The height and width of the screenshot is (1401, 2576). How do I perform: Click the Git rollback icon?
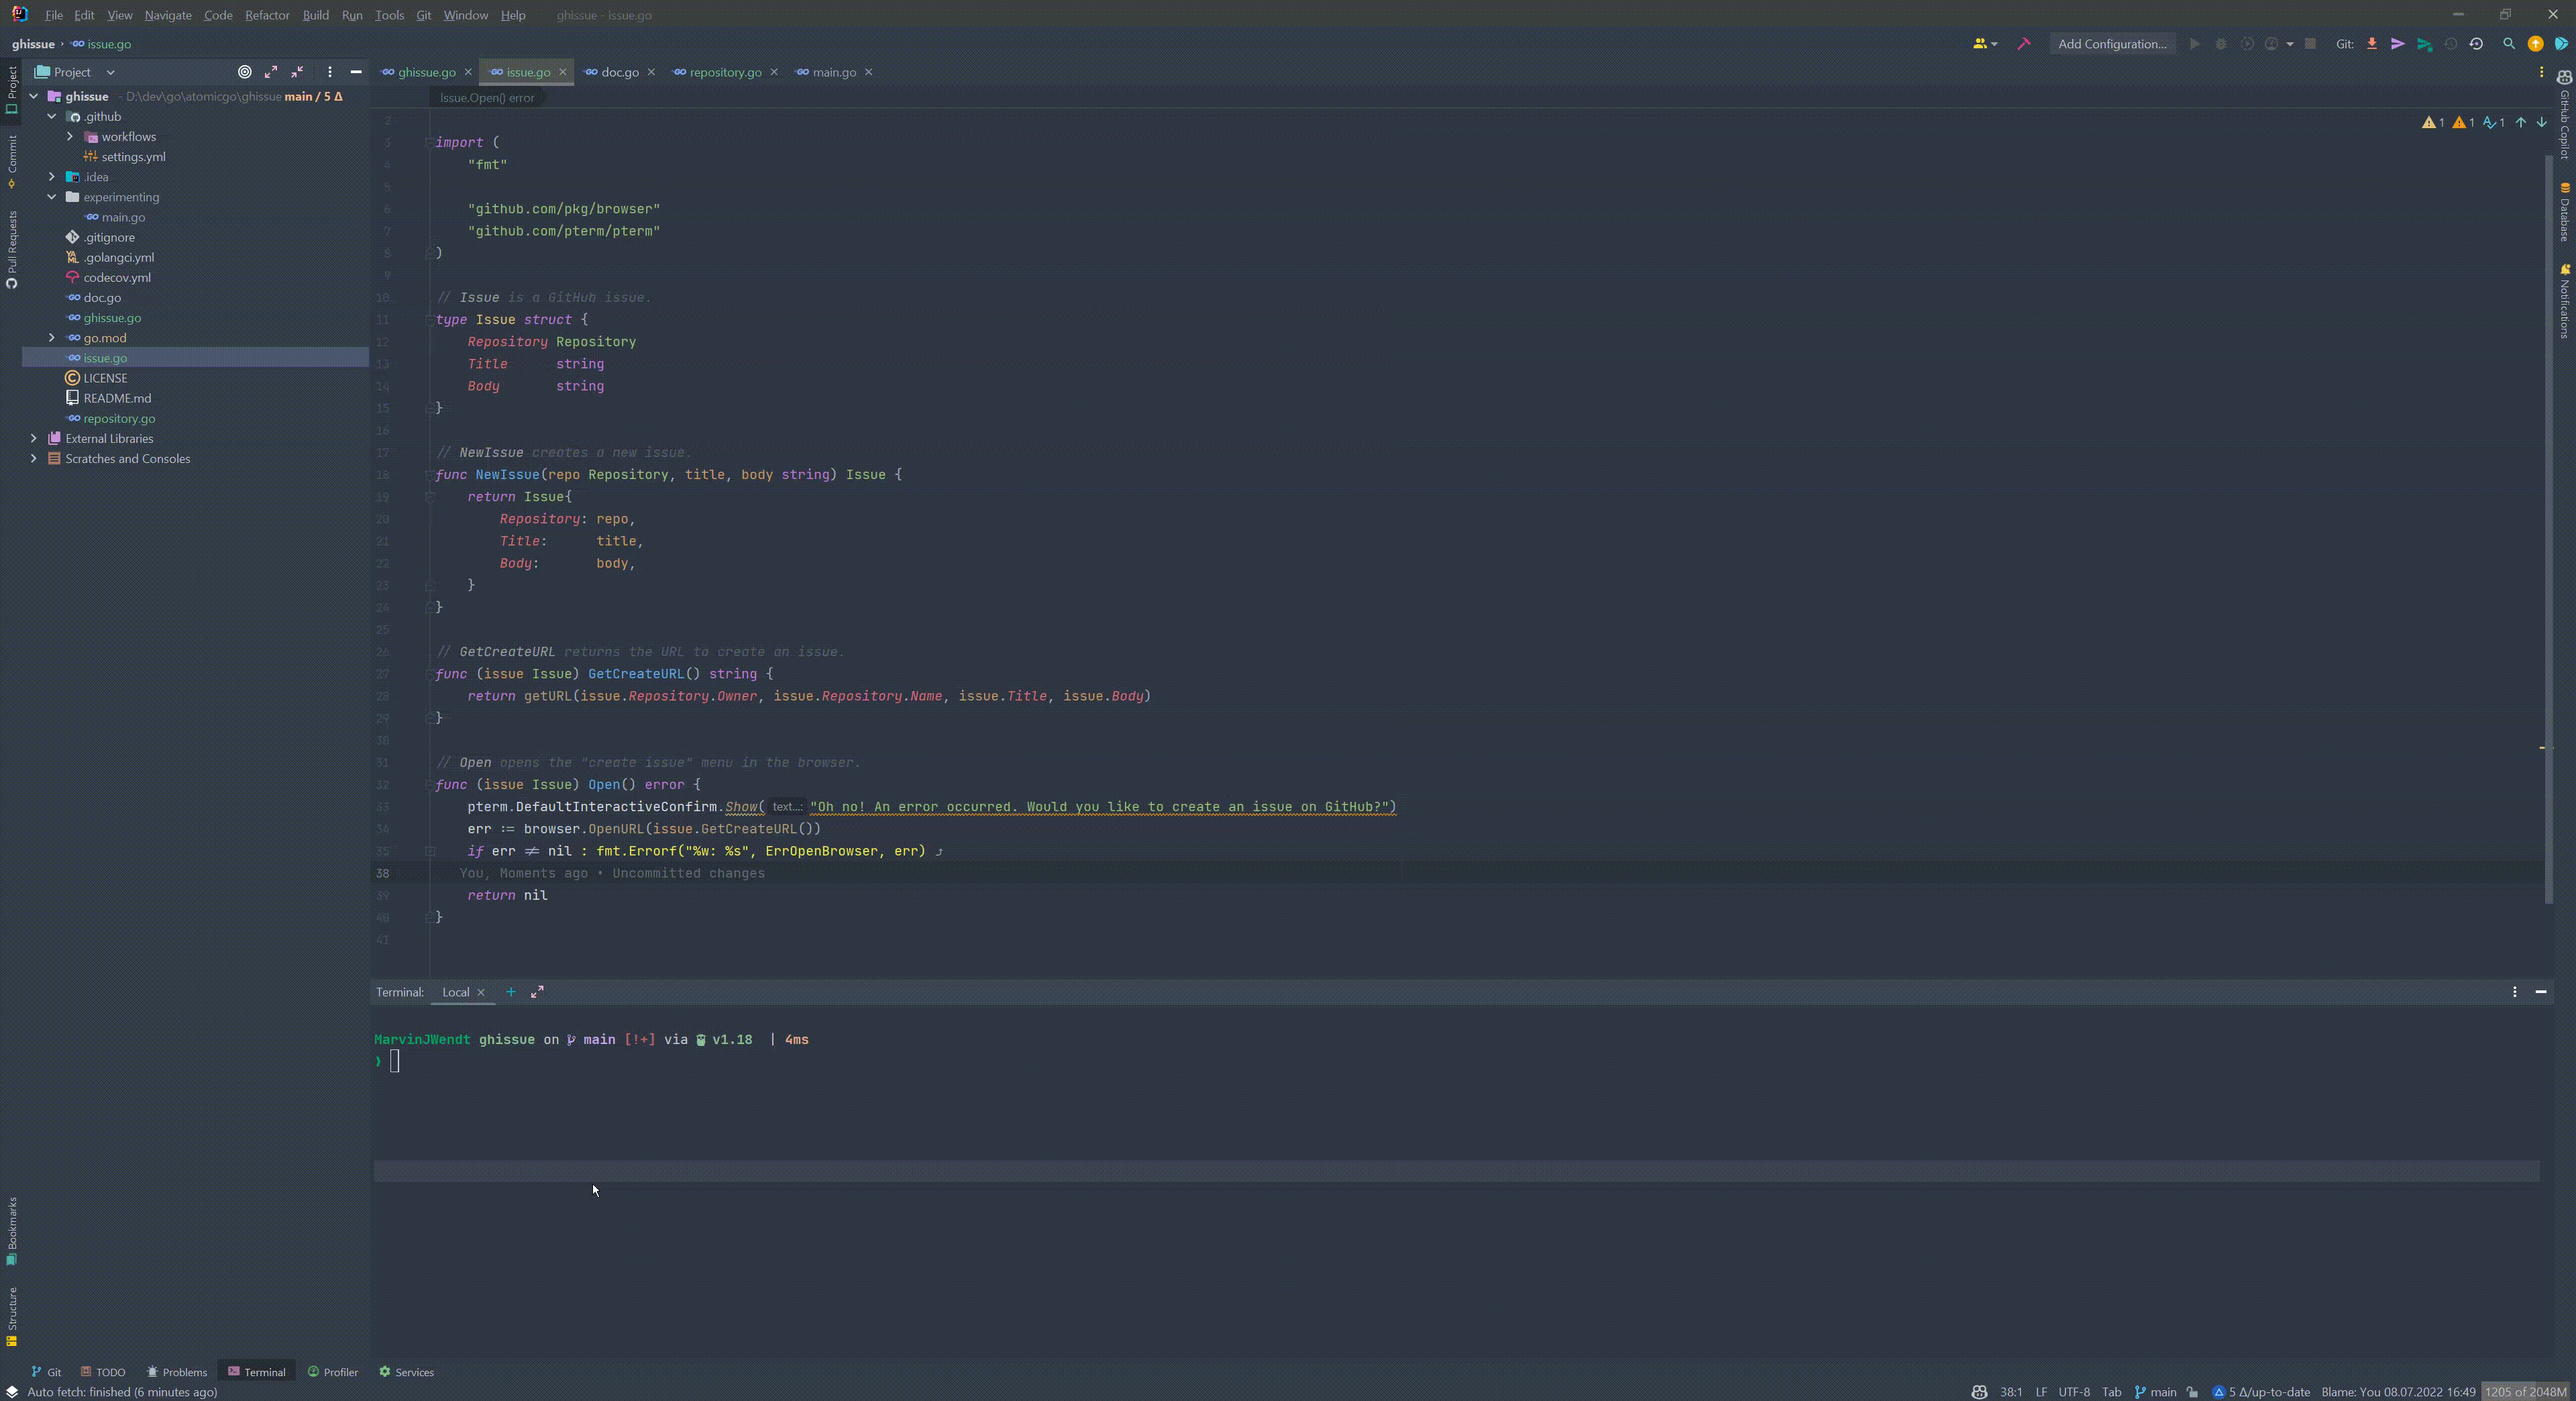pos(2476,44)
